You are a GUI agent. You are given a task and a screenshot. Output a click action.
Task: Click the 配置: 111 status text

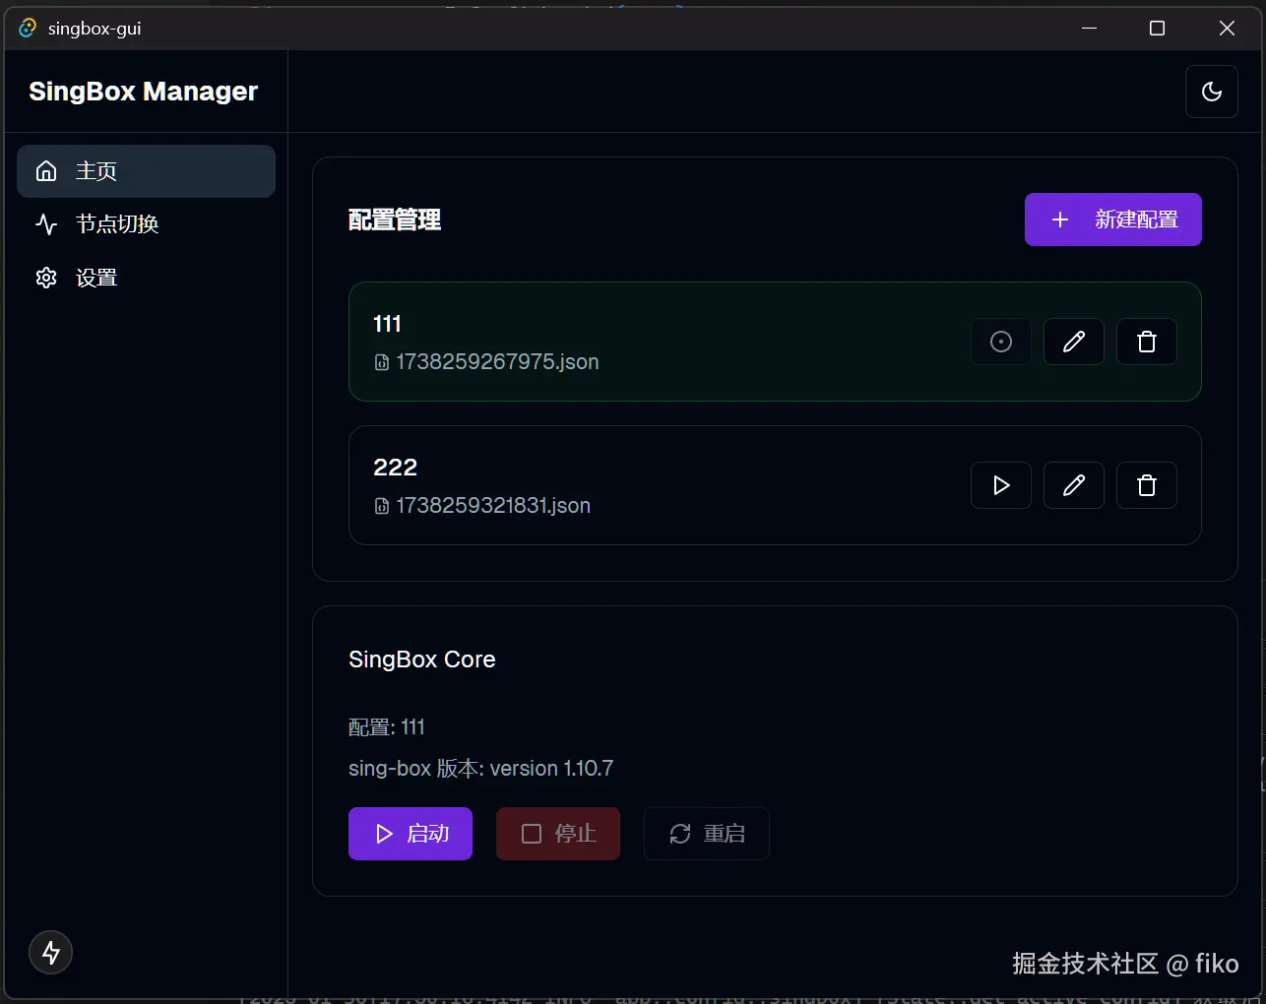[x=387, y=727]
